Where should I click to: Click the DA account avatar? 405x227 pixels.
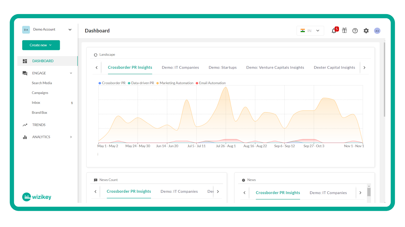(26, 30)
